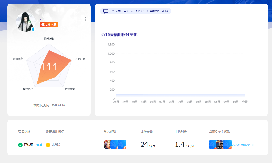
Task: Click the 未绑定 WeChat binding status
Action: [56, 145]
